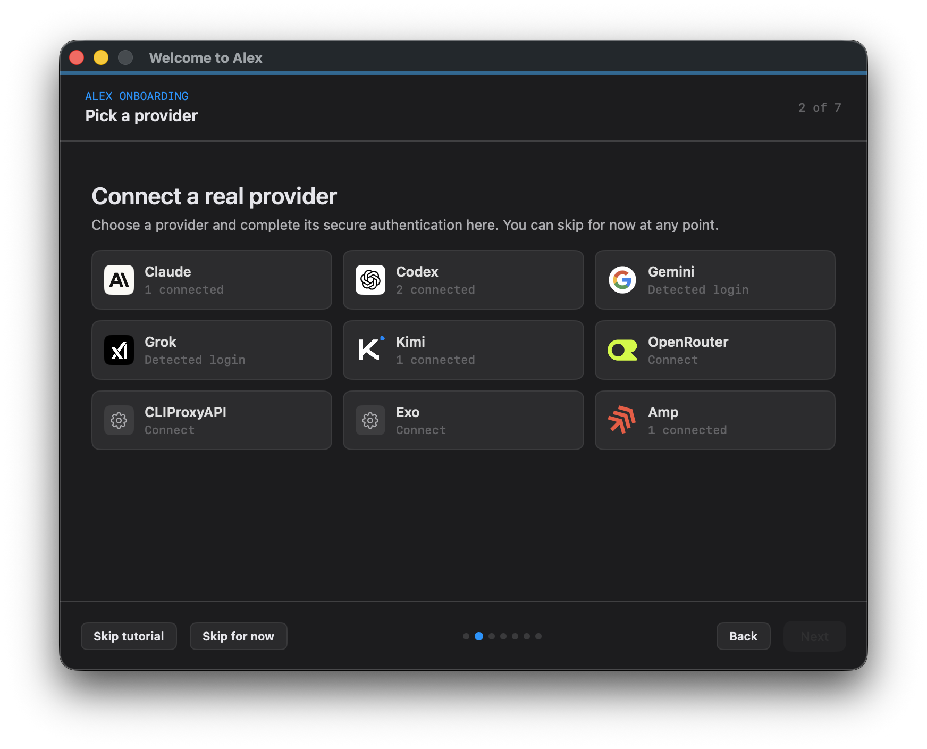Pick the Gemini provider card
The height and width of the screenshot is (749, 927).
pyautogui.click(x=715, y=280)
